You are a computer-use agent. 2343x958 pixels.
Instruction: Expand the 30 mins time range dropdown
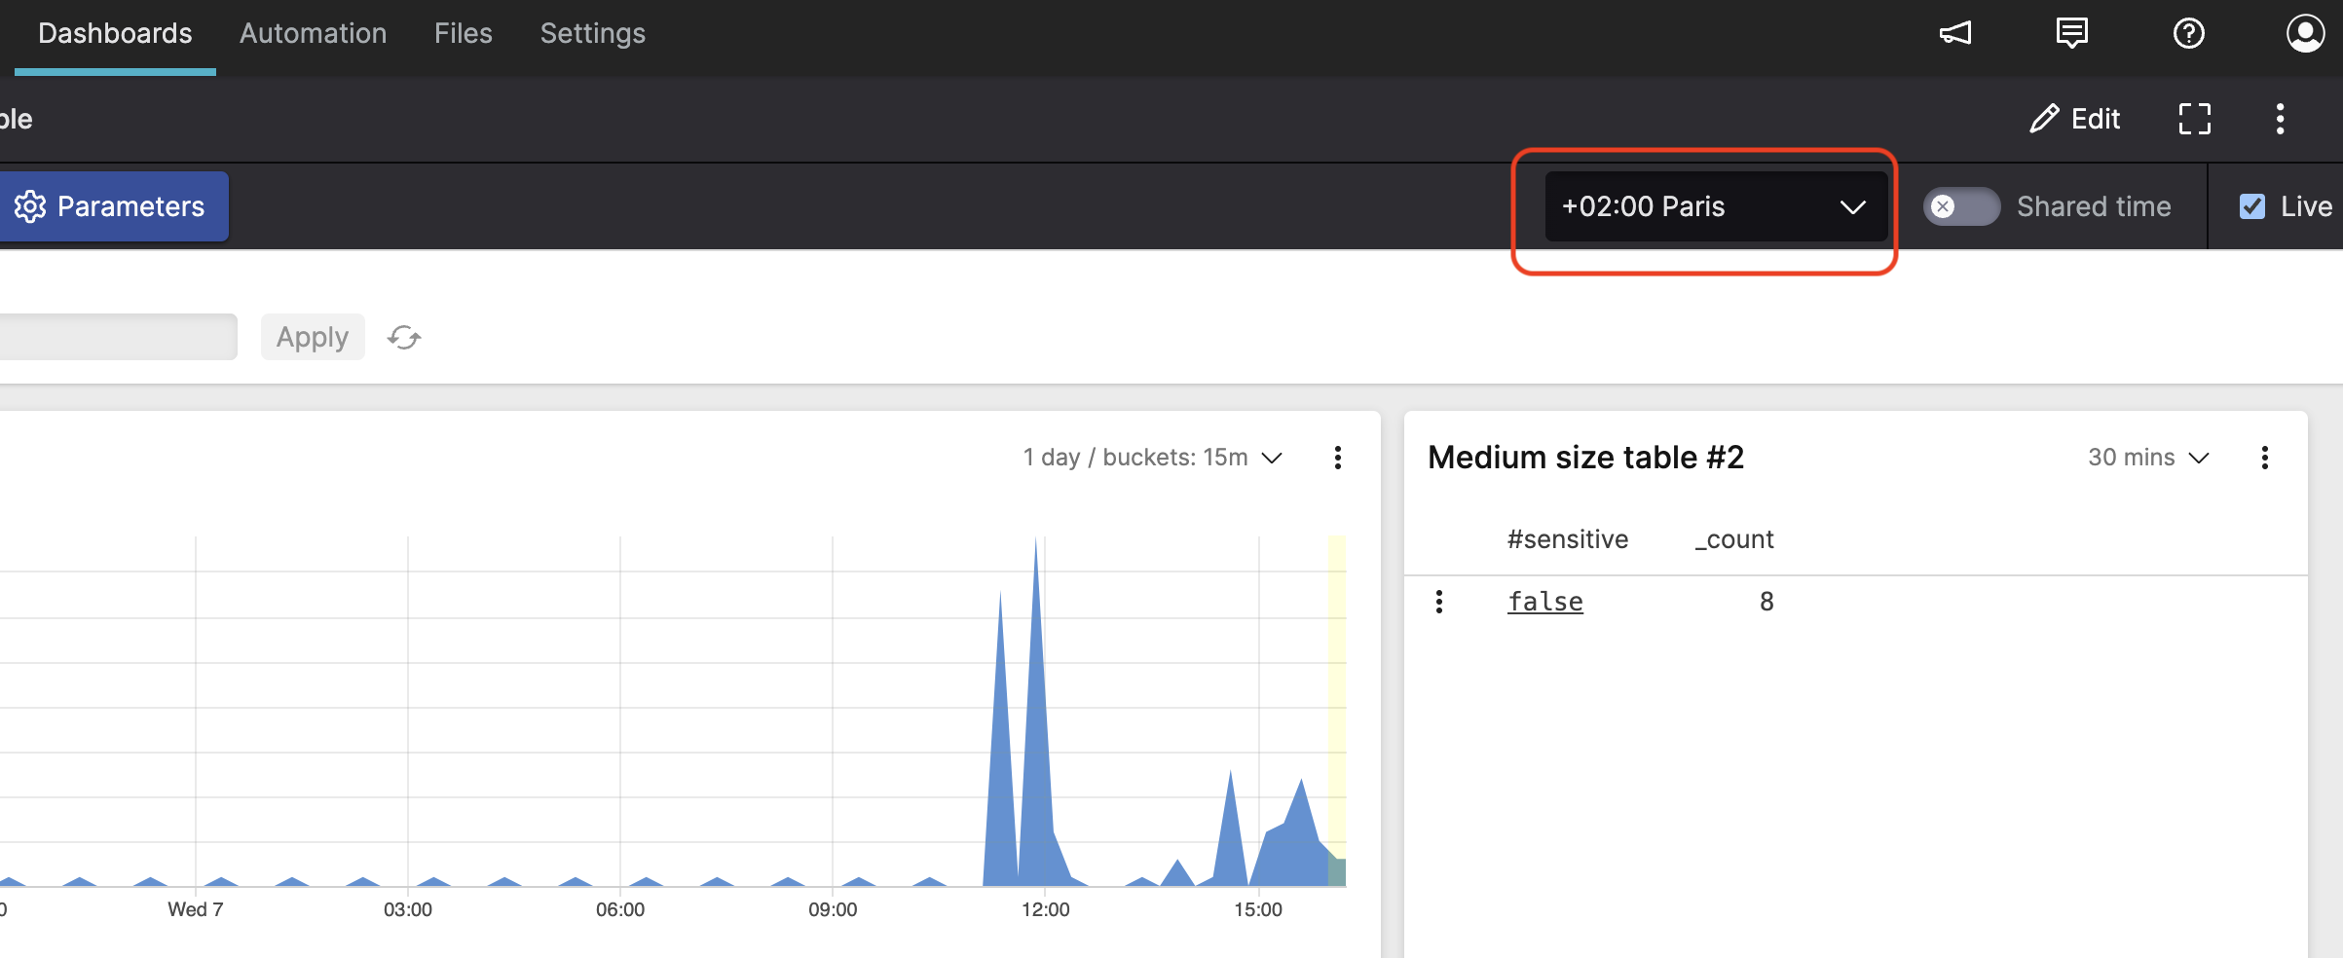2148,458
